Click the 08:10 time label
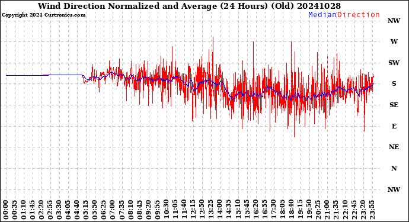 (130, 210)
